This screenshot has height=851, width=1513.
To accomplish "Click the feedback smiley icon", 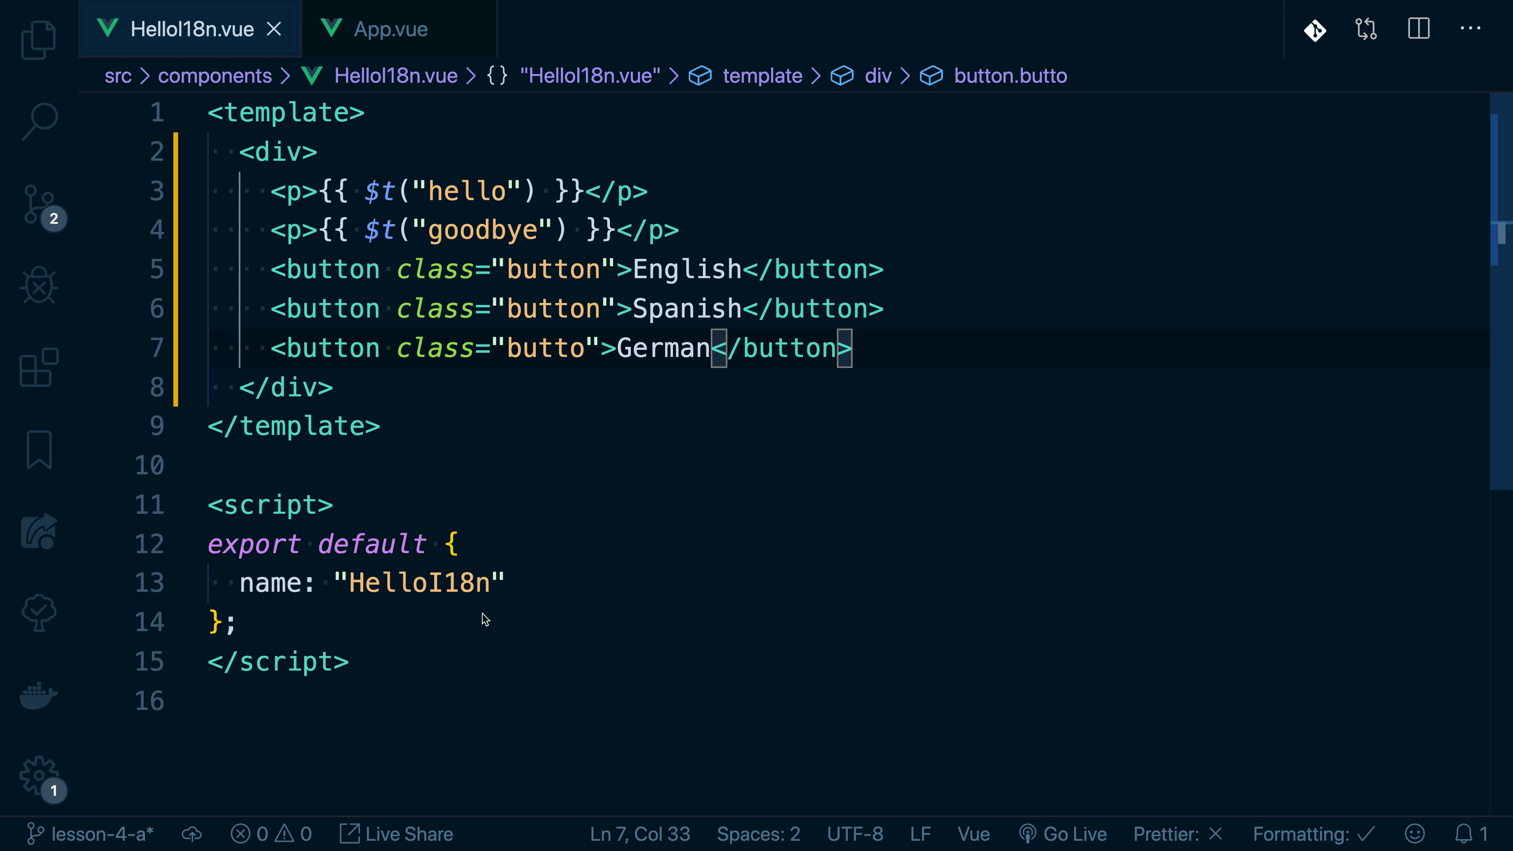I will tap(1415, 834).
